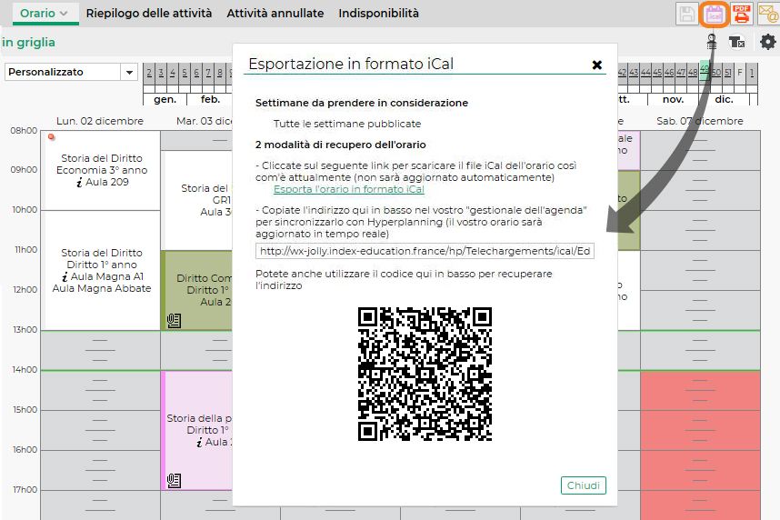Select week 6 in the week bar
The image size is (780, 520).
pos(196,73)
